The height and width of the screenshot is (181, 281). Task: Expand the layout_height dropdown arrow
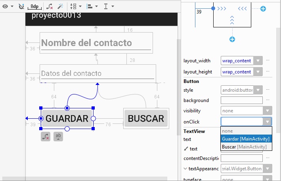click(x=258, y=72)
